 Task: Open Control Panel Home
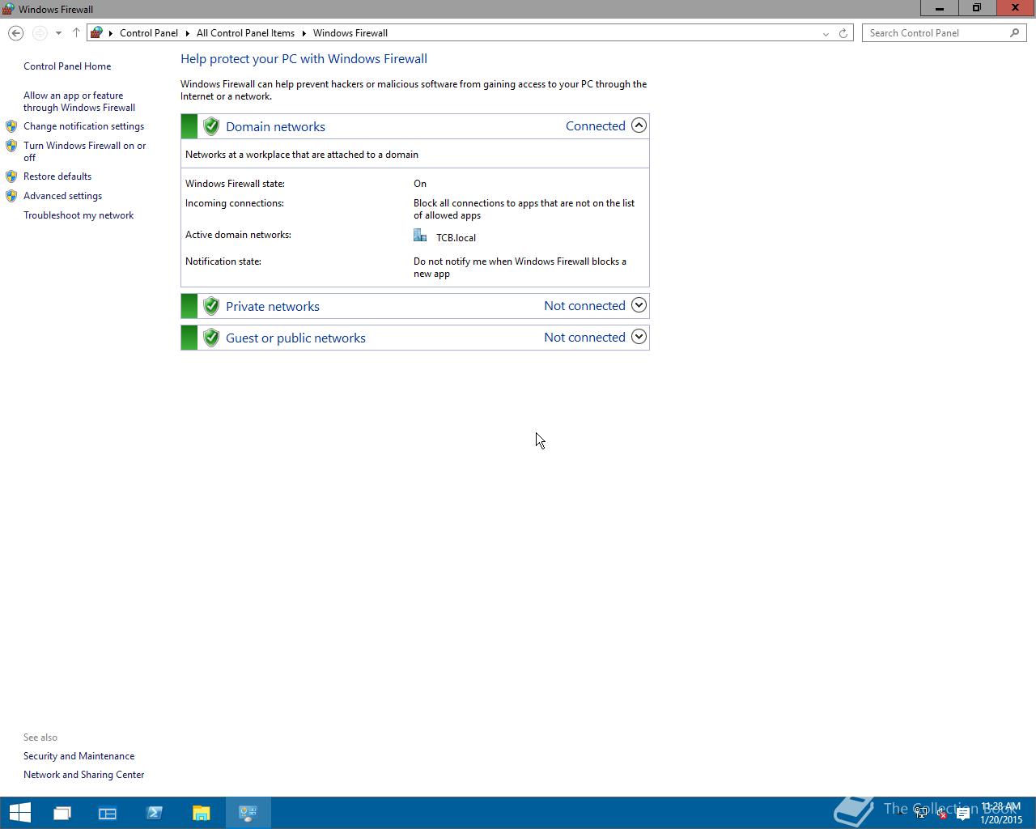tap(67, 66)
